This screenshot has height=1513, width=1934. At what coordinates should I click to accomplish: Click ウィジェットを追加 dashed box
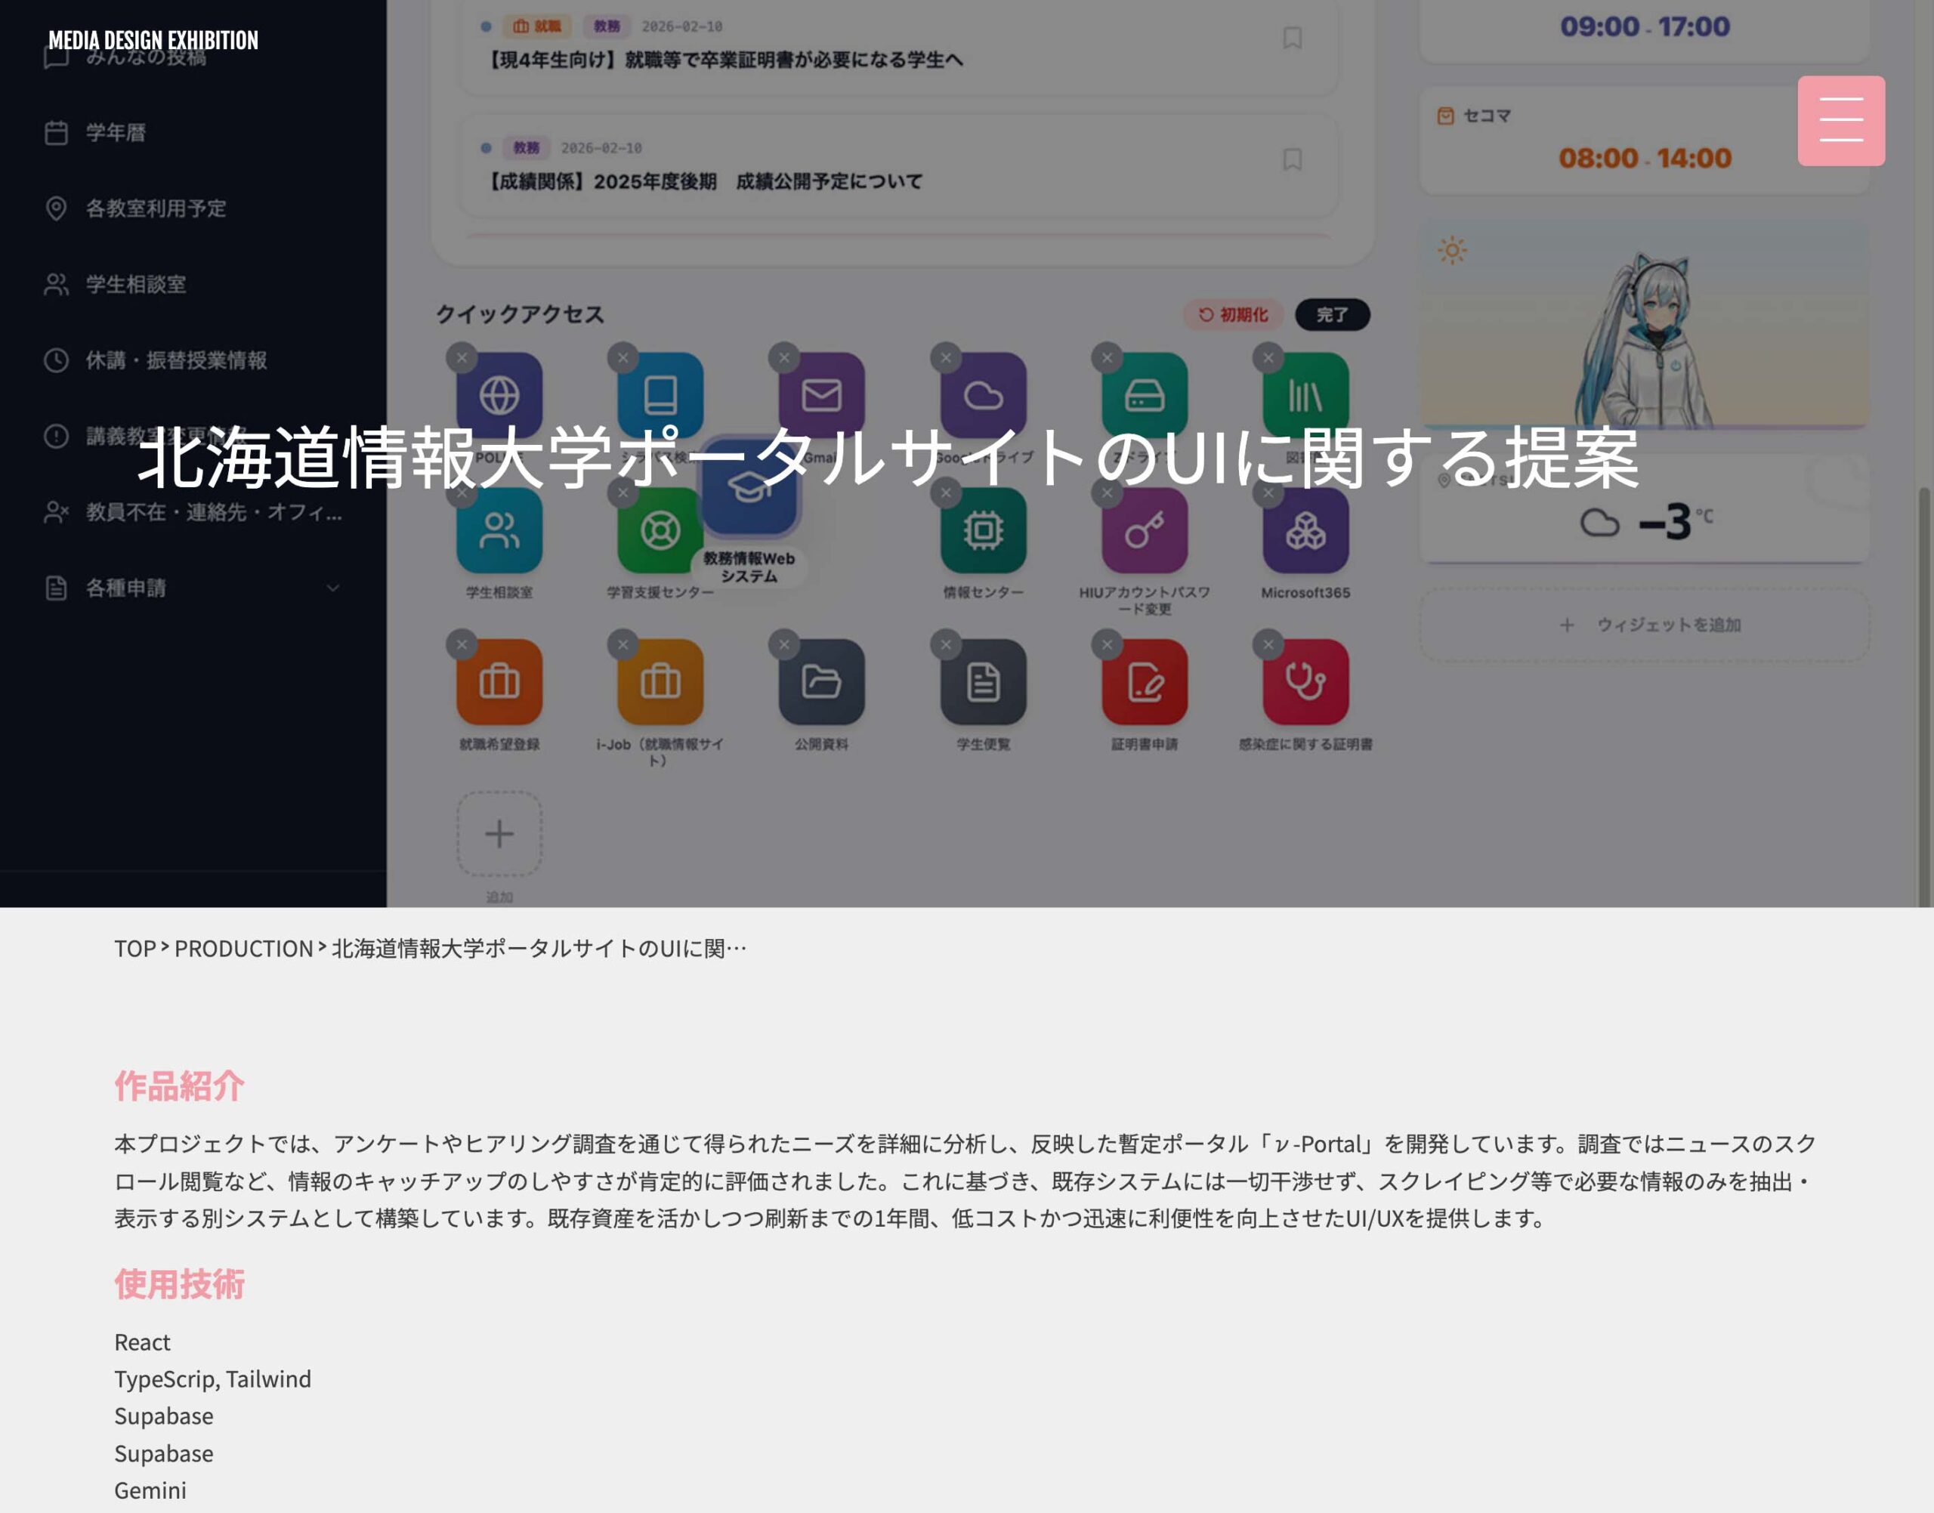(x=1645, y=625)
